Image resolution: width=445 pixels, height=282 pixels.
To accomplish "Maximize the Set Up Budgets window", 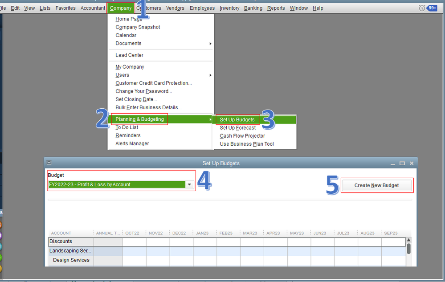I will 402,163.
